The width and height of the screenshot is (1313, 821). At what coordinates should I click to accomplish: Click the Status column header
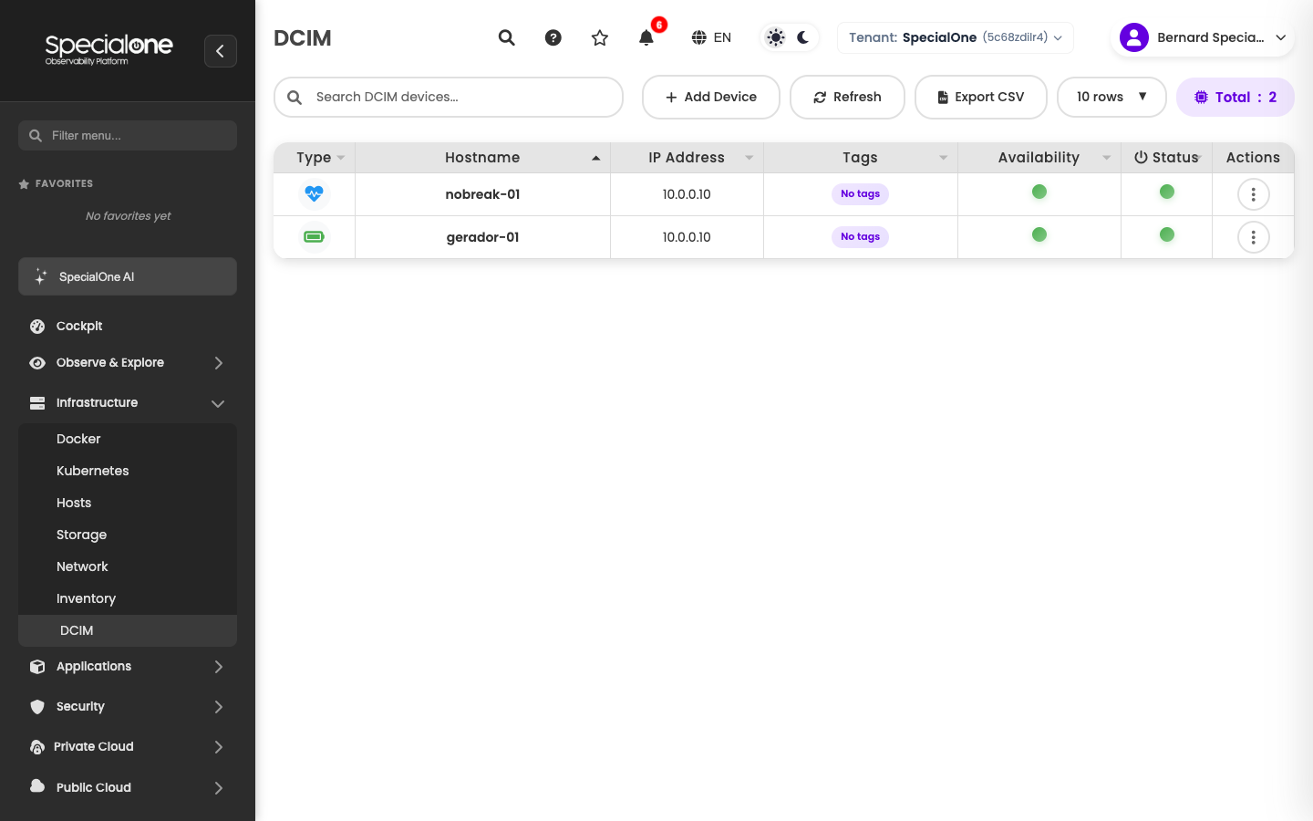[x=1166, y=158]
